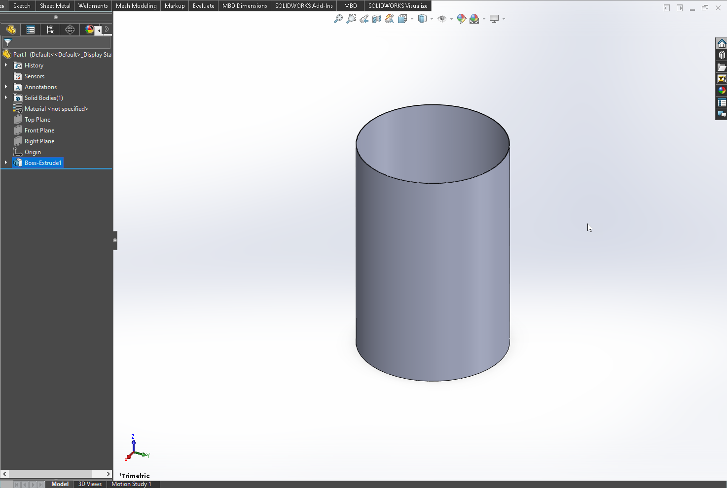Select Part1 root node in tree
Image resolution: width=727 pixels, height=488 pixels.
[57, 55]
